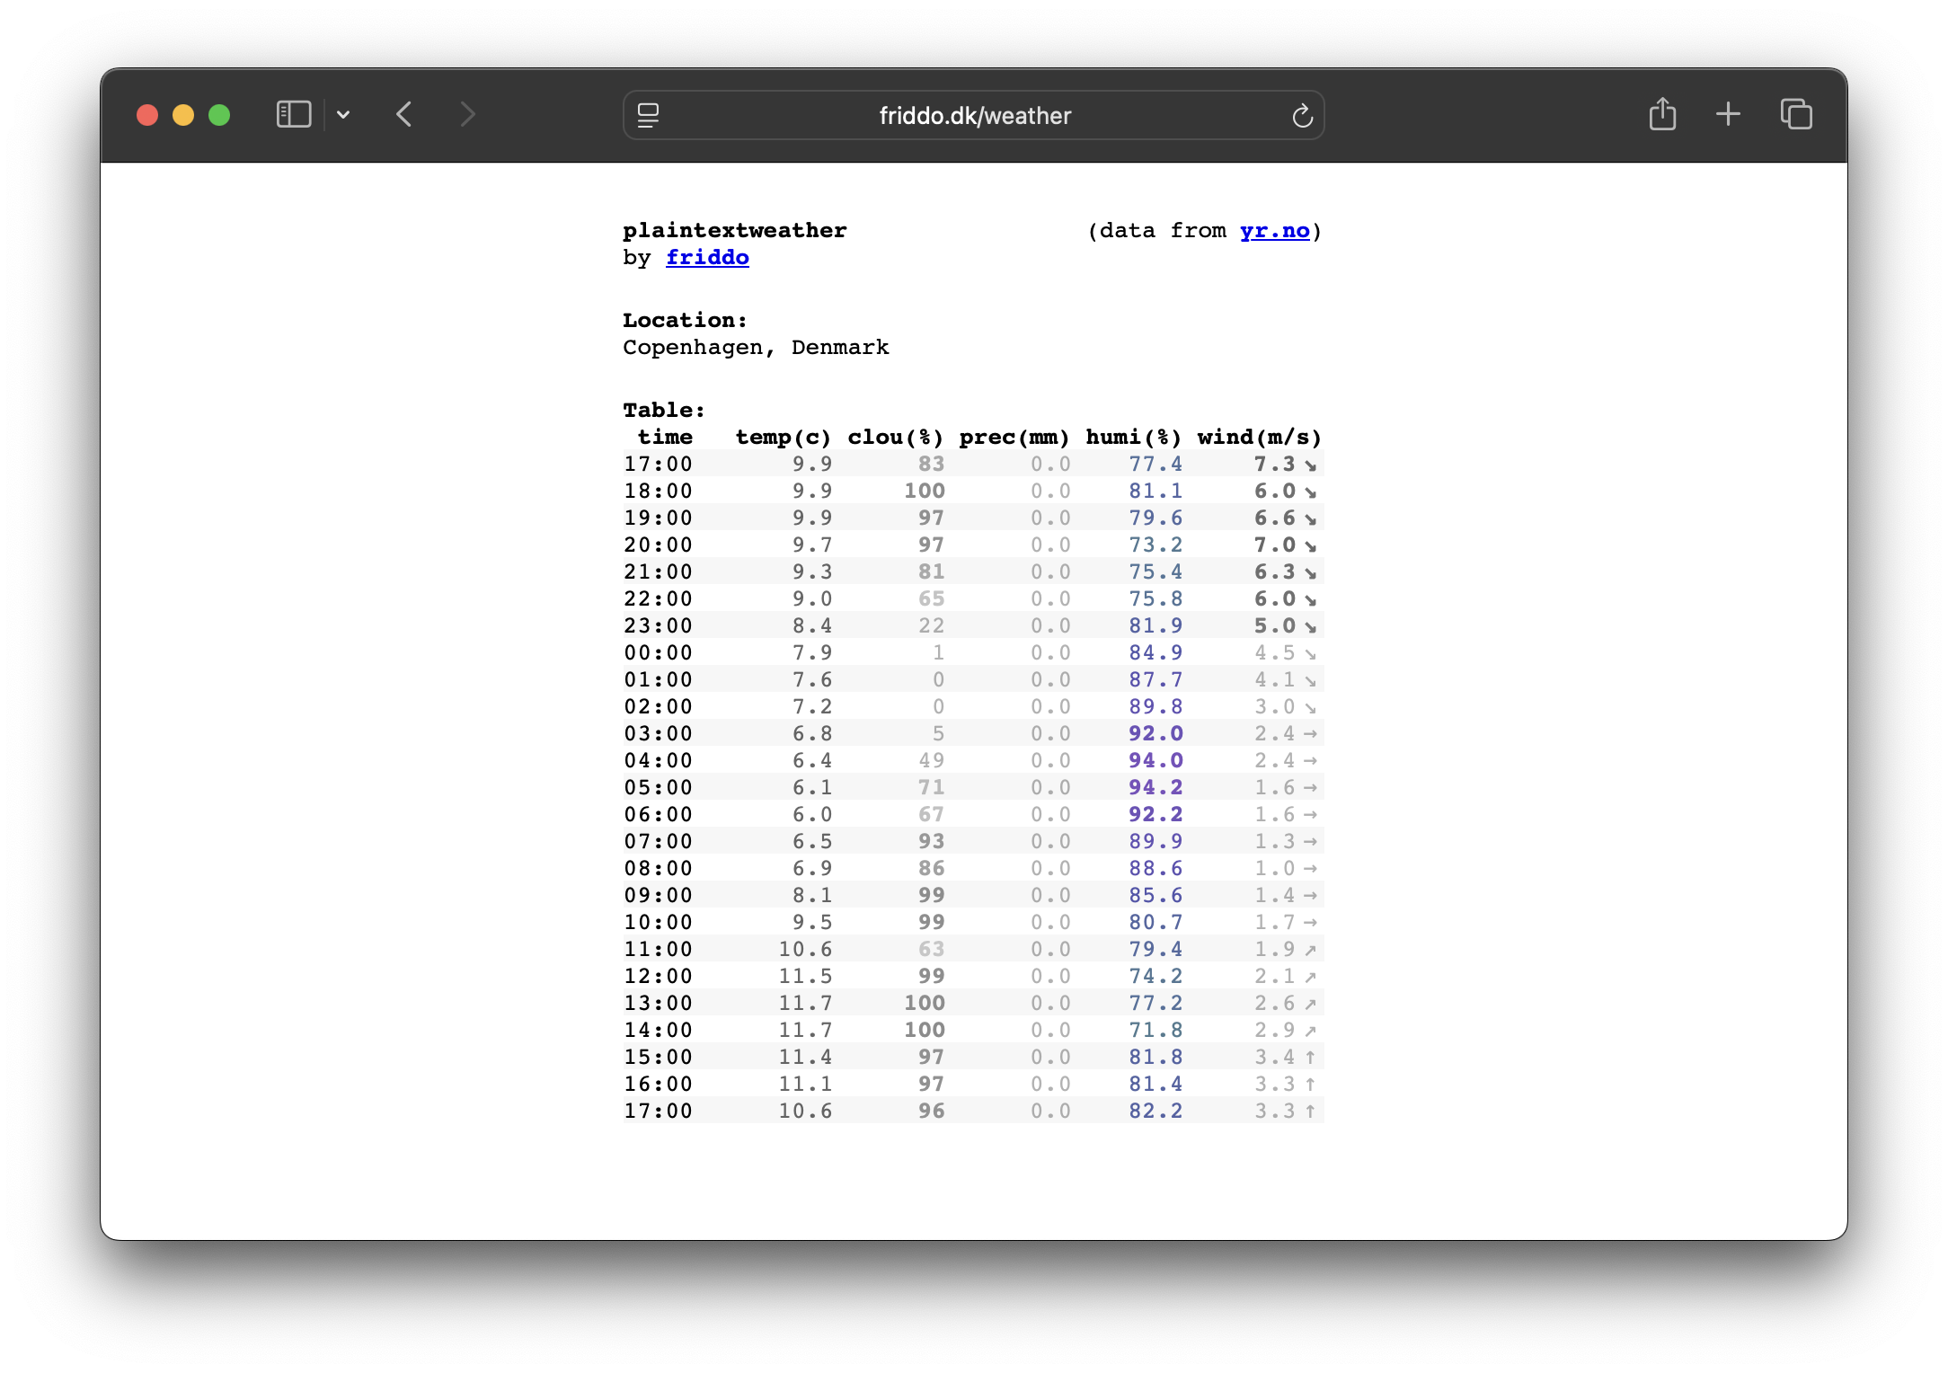Click the 18:00 cloud value 100
This screenshot has width=1948, height=1373.
tap(924, 492)
